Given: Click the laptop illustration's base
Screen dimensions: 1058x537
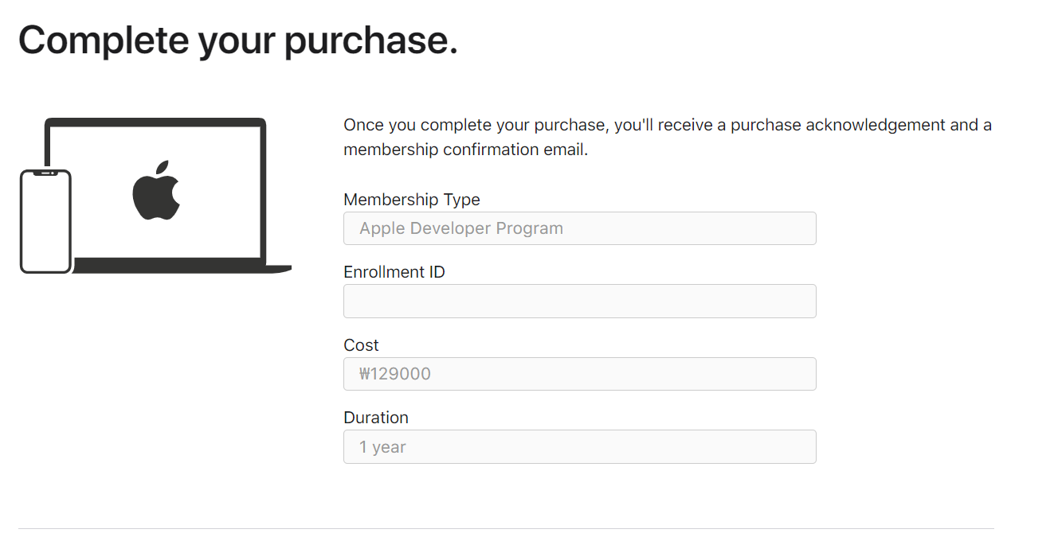Looking at the screenshot, I should click(x=183, y=267).
